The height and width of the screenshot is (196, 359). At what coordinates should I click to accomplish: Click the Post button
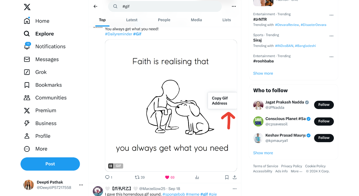pos(50,164)
